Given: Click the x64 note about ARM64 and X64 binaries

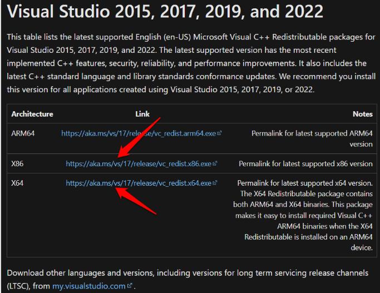Looking at the screenshot, I should [303, 215].
